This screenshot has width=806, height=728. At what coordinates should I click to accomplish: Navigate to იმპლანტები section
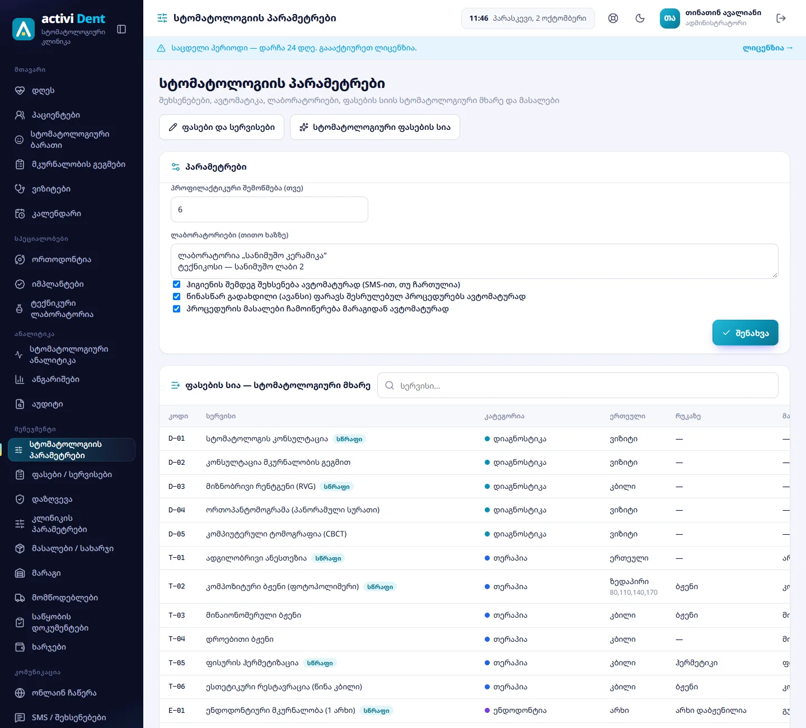tap(72, 284)
